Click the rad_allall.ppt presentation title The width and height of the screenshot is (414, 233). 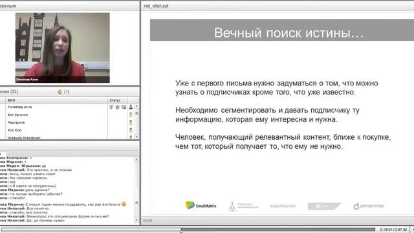pyautogui.click(x=156, y=6)
